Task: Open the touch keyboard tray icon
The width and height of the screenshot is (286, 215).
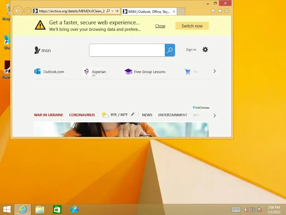Action: click(x=236, y=209)
